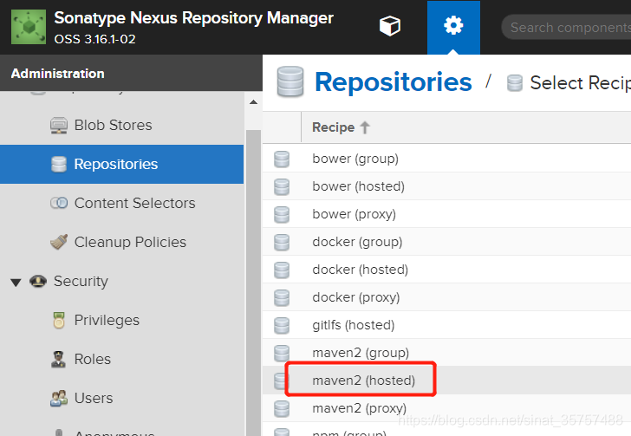The image size is (631, 436).
Task: Select gitlfs (hosted) recipe
Action: 354,325
